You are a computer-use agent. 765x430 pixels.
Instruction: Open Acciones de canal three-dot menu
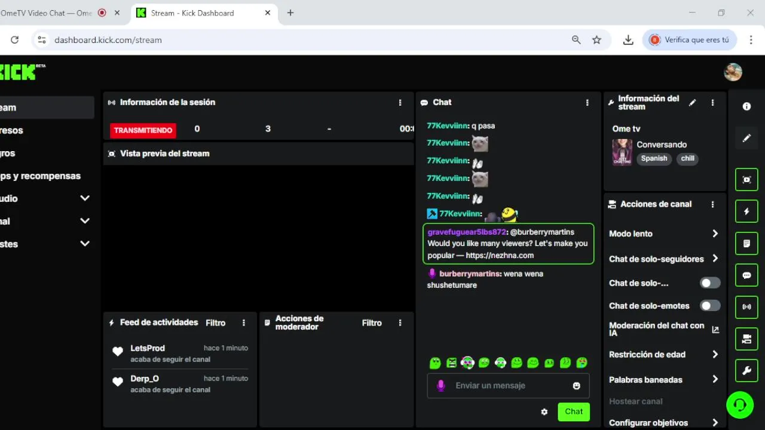coord(712,204)
